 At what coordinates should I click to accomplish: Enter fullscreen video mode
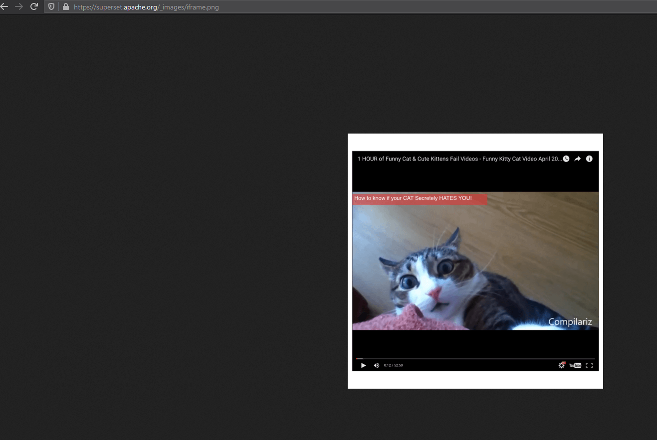(x=589, y=365)
